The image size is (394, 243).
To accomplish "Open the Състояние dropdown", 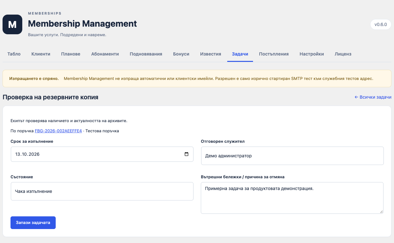I will (x=102, y=191).
